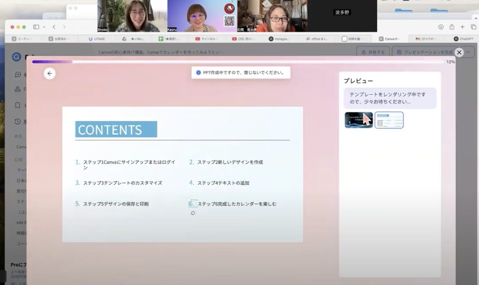
Task: Select the second slide thumbnail in preview
Action: coord(389,120)
